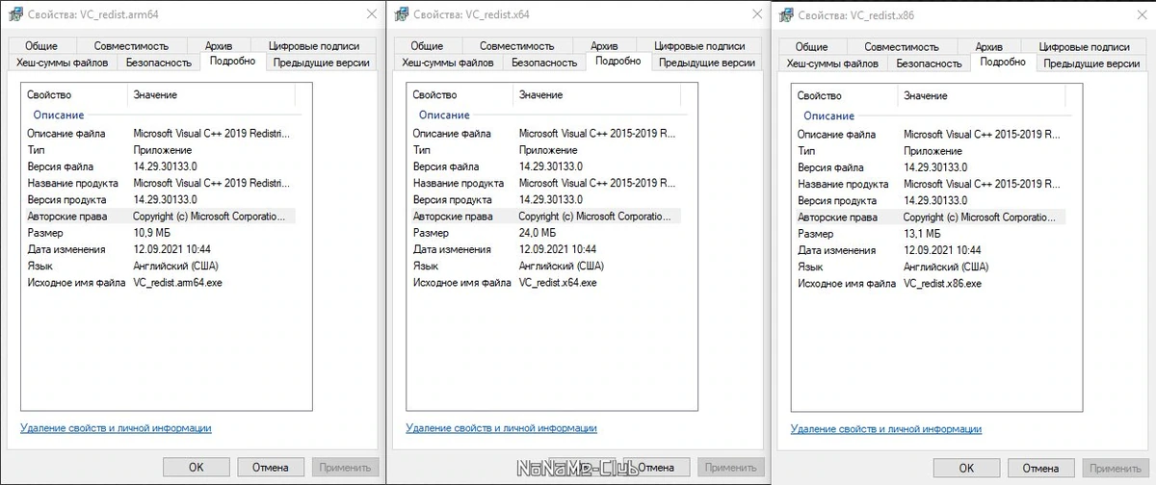Confirm with OK in VC_redist.arm64 window

click(x=196, y=468)
